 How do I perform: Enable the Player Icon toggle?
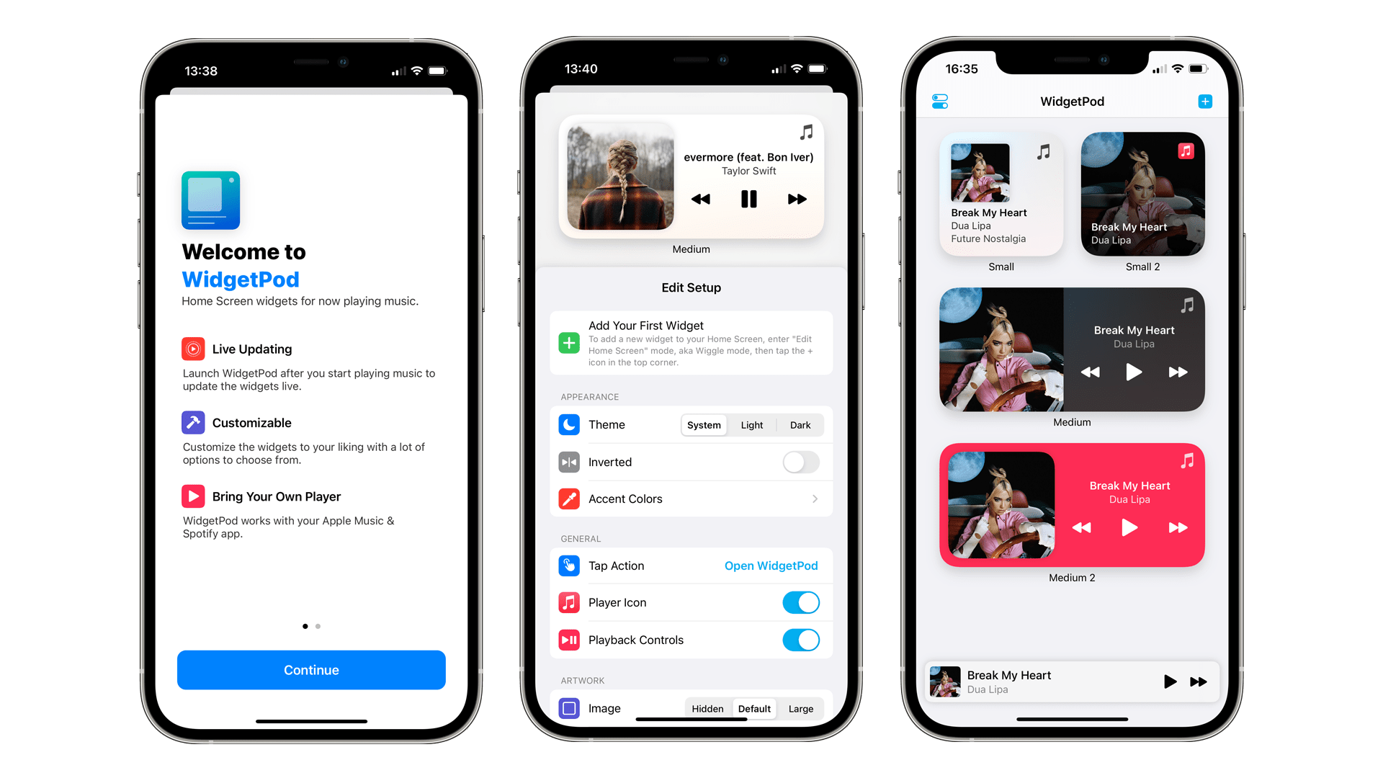tap(801, 602)
